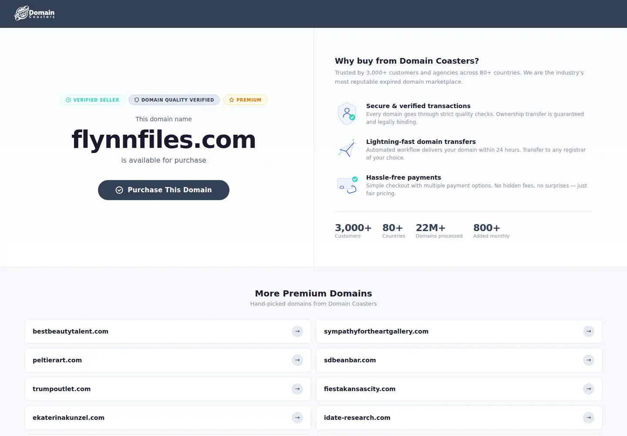
Task: Click the arrow icon for fiestakansascity.com
Action: 589,389
